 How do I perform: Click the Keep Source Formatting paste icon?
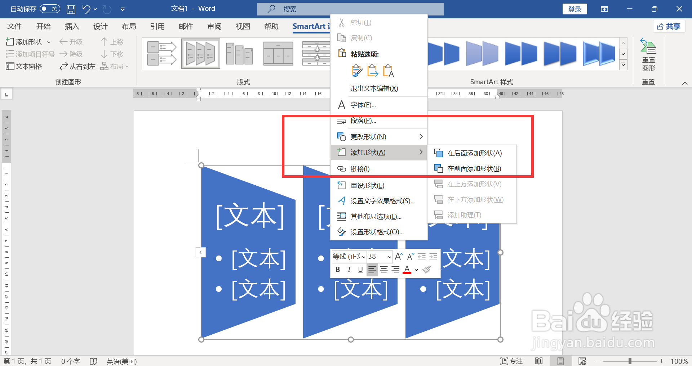357,71
